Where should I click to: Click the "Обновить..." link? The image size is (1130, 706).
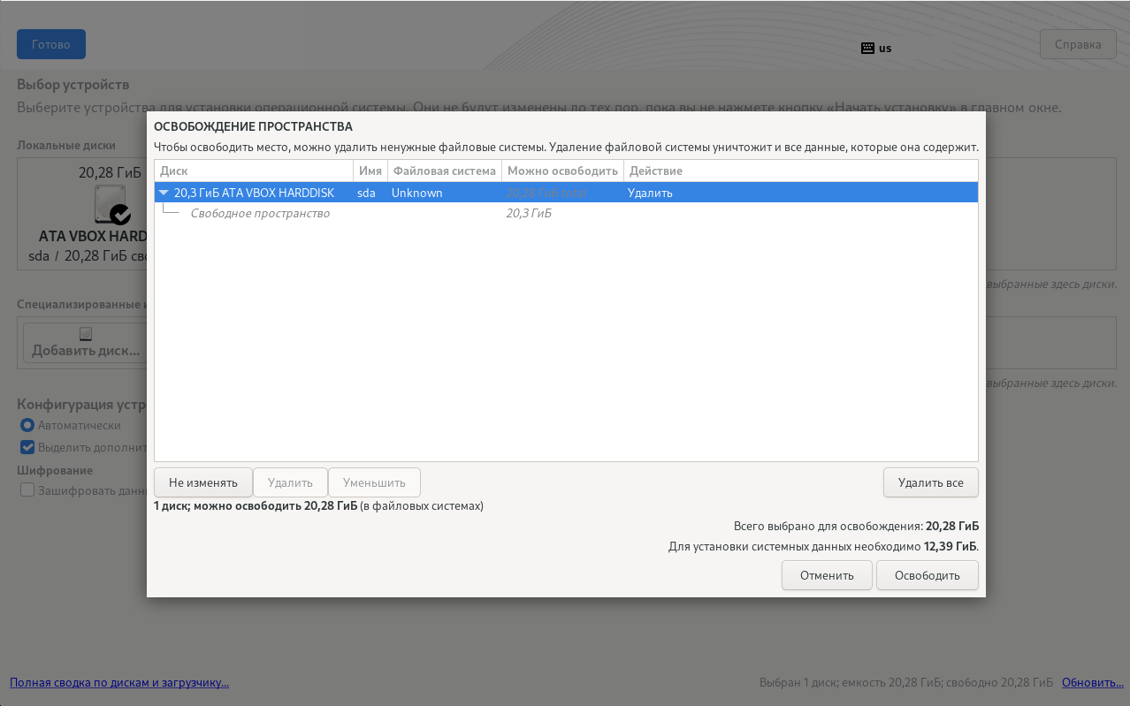tap(1092, 682)
